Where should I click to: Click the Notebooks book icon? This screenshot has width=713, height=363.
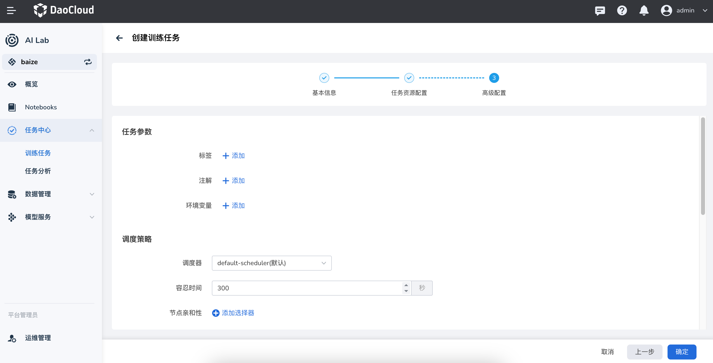click(x=12, y=107)
